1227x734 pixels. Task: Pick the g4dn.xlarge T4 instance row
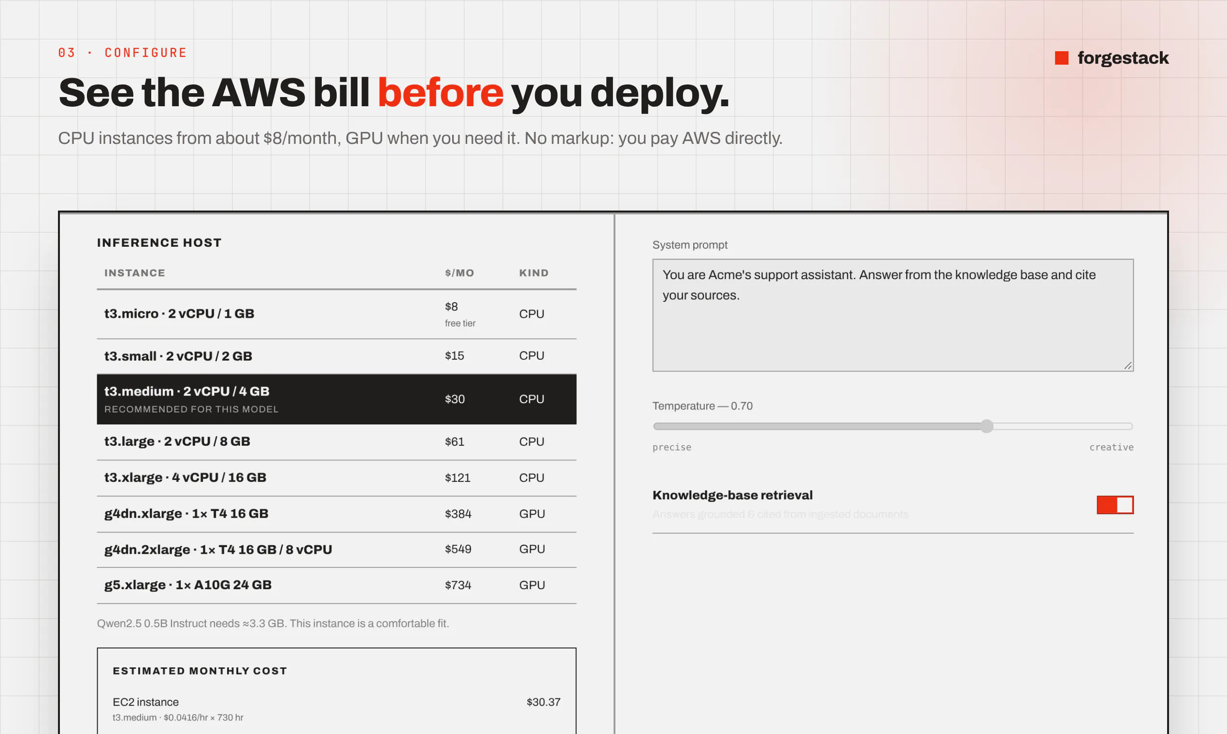pos(336,514)
